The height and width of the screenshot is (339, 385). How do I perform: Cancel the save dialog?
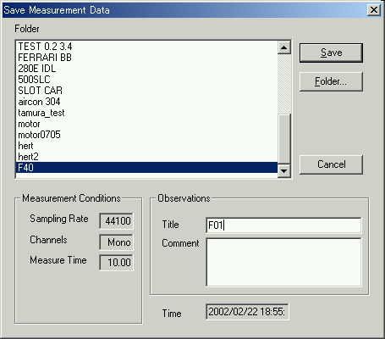331,164
